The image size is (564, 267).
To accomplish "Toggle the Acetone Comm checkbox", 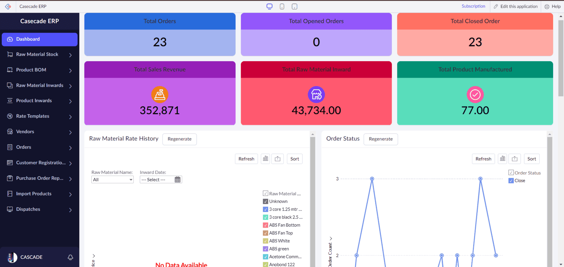I will pyautogui.click(x=265, y=256).
